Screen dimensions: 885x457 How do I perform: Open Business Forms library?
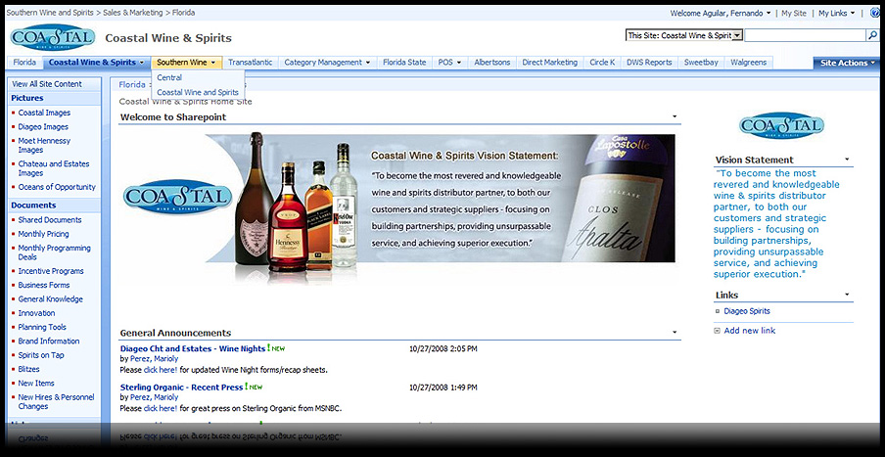point(44,285)
